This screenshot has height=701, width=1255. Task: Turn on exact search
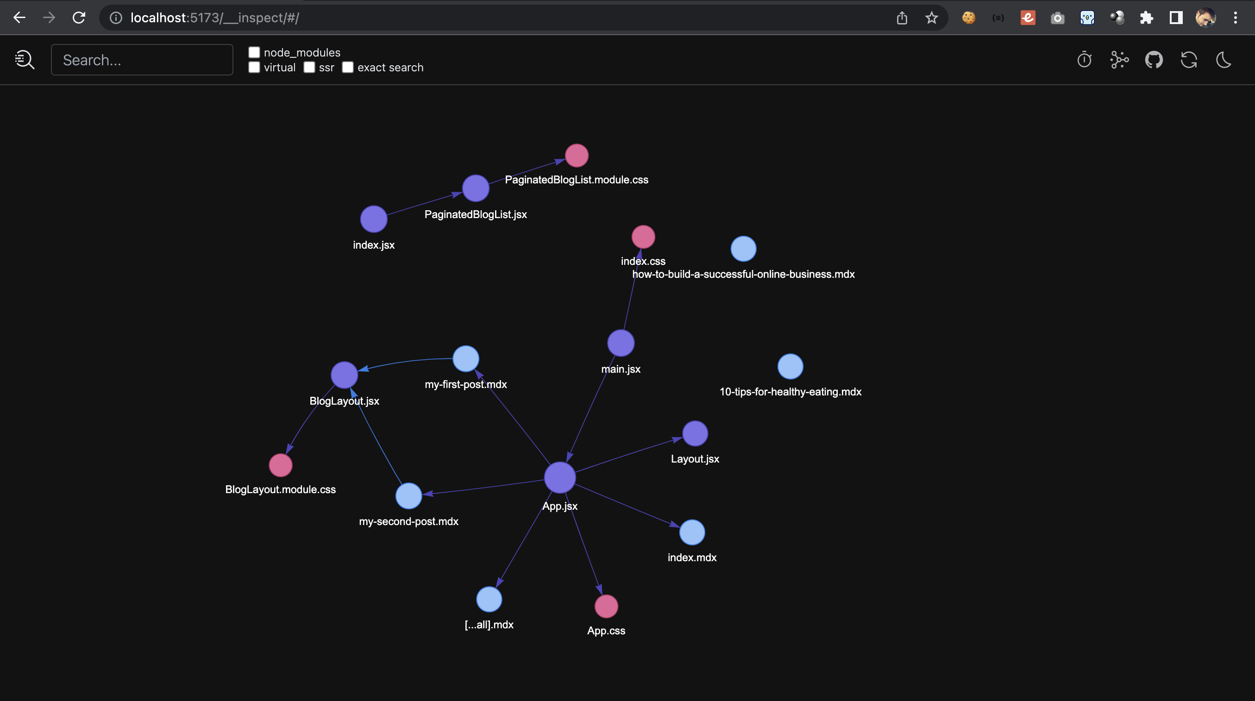pyautogui.click(x=347, y=68)
